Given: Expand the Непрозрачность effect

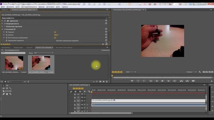Looking at the screenshot, I should tap(2, 24).
